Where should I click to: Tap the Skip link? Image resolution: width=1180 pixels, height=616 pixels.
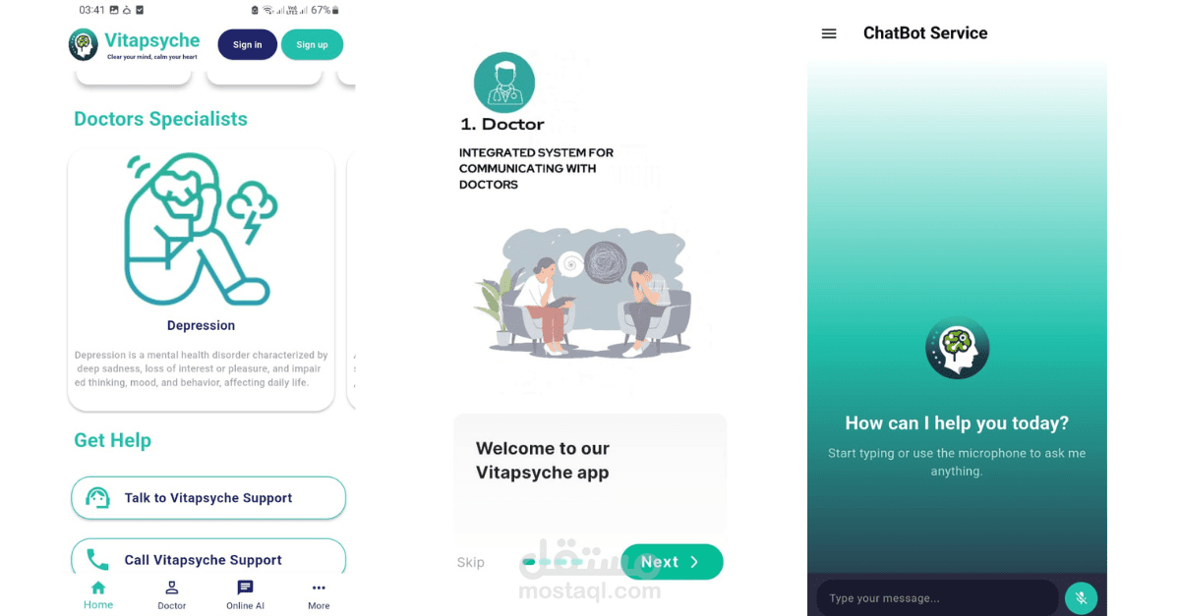[x=470, y=563]
